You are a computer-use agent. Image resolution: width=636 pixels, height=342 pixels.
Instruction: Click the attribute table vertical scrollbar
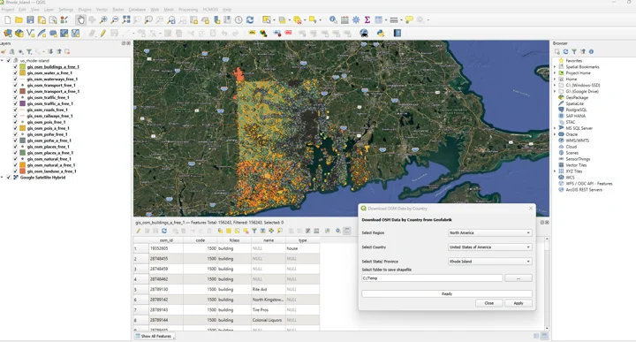tap(547, 283)
